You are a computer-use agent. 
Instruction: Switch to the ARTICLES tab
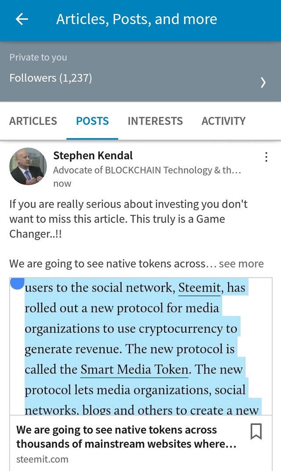pos(33,121)
